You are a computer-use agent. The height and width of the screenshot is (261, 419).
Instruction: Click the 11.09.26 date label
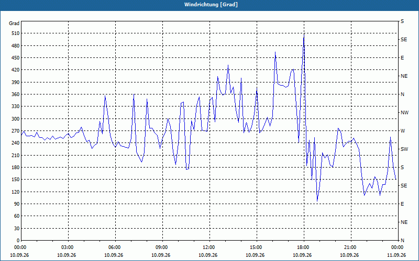pyautogui.click(x=396, y=255)
